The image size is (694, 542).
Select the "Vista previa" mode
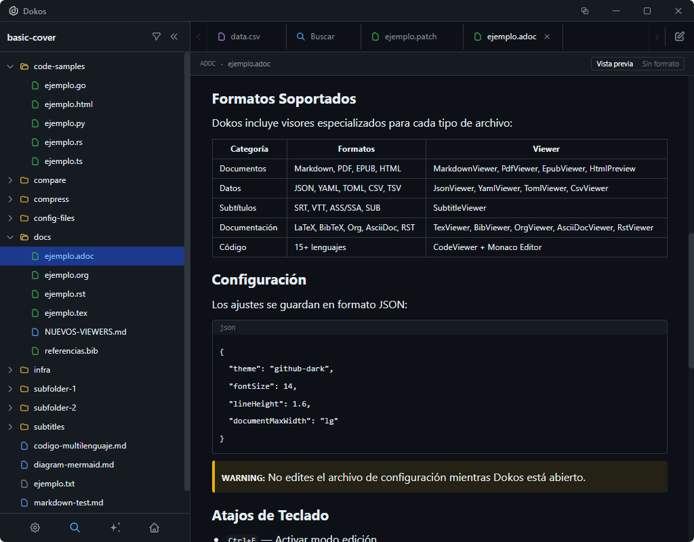coord(614,63)
